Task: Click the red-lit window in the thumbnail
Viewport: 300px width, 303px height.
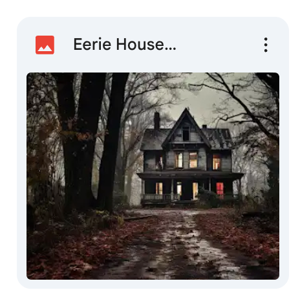Action: [220, 188]
